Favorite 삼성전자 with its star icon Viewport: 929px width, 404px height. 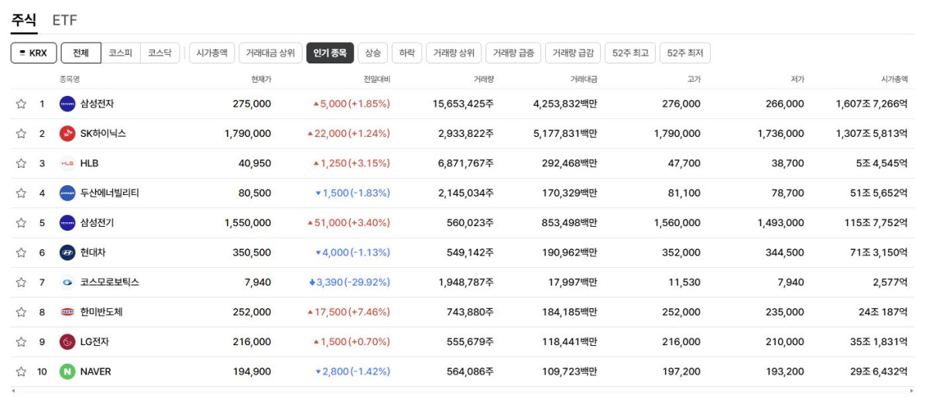(x=21, y=104)
